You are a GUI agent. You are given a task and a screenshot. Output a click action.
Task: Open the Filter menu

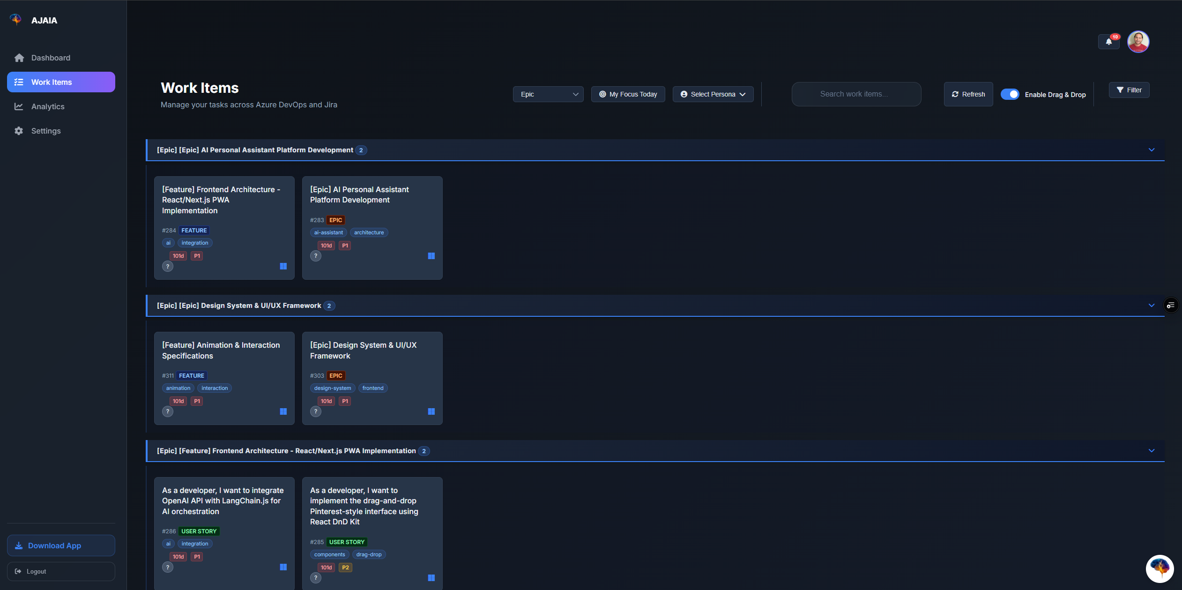tap(1129, 90)
